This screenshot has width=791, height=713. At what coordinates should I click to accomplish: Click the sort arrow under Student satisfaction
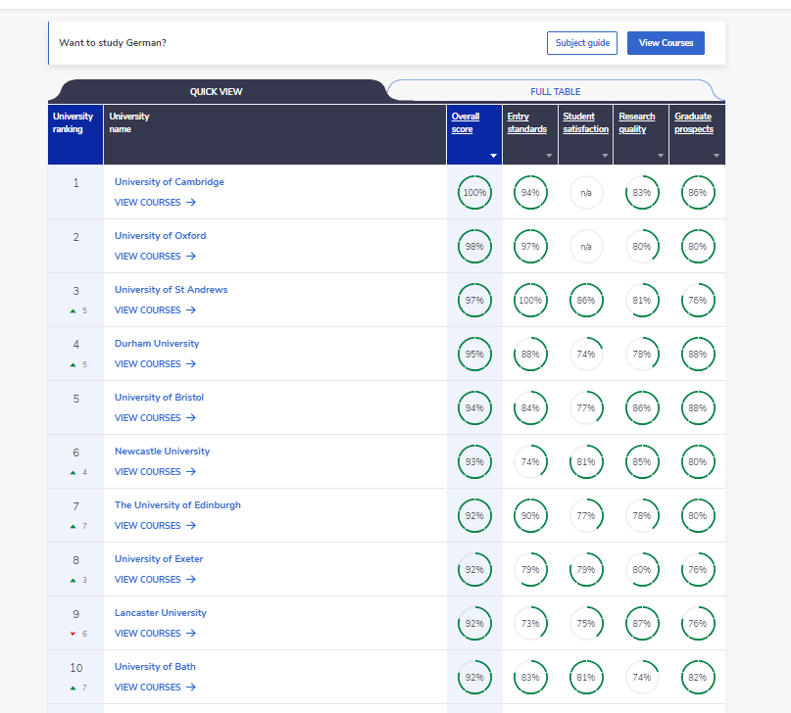pos(605,156)
